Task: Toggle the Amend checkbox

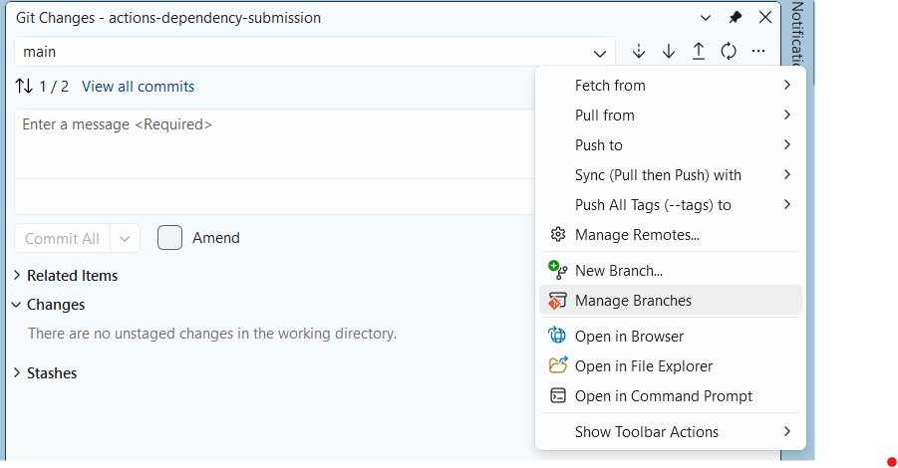Action: click(x=169, y=237)
